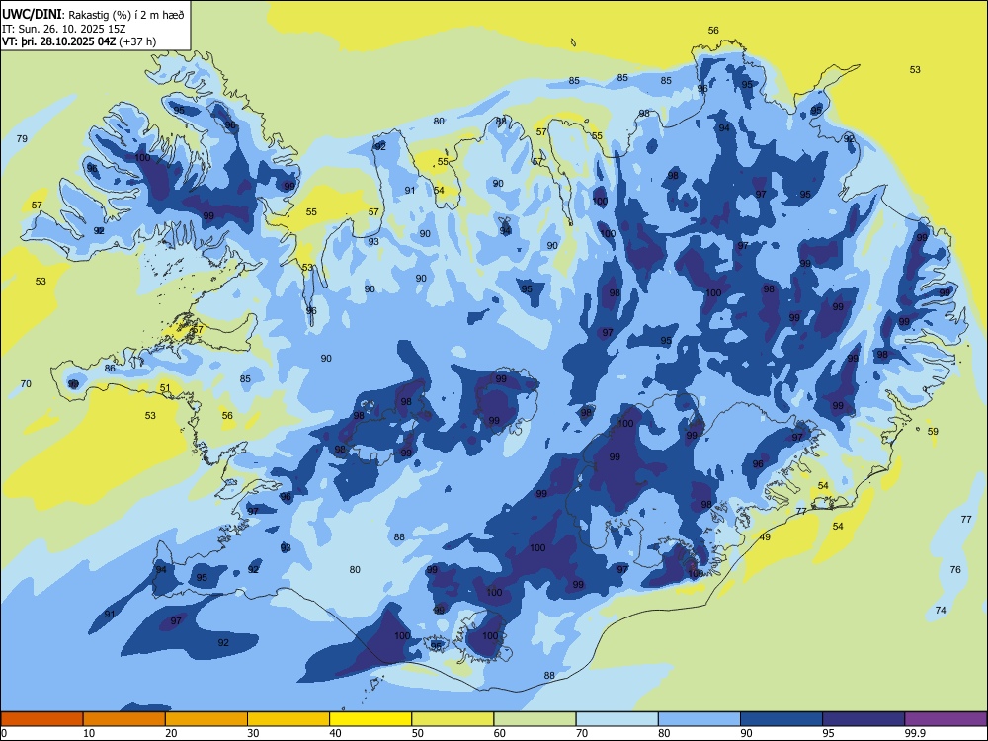988x741 pixels.
Task: Click the legend tick label '0'
Action: pos(4,733)
